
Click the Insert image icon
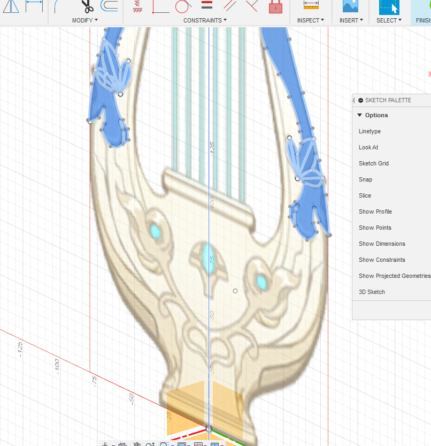[350, 6]
